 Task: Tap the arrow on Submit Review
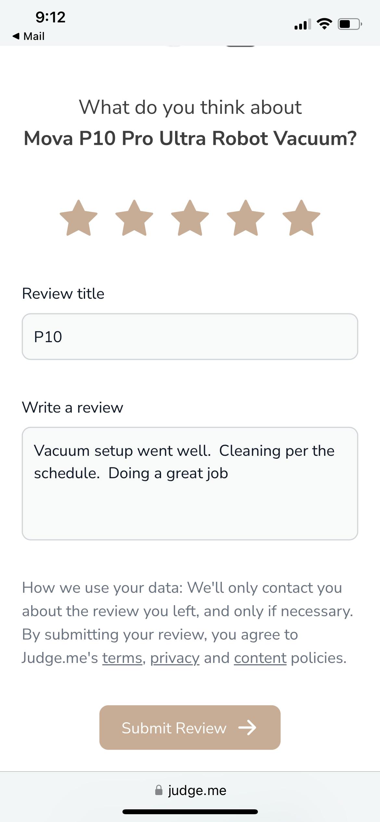(247, 728)
